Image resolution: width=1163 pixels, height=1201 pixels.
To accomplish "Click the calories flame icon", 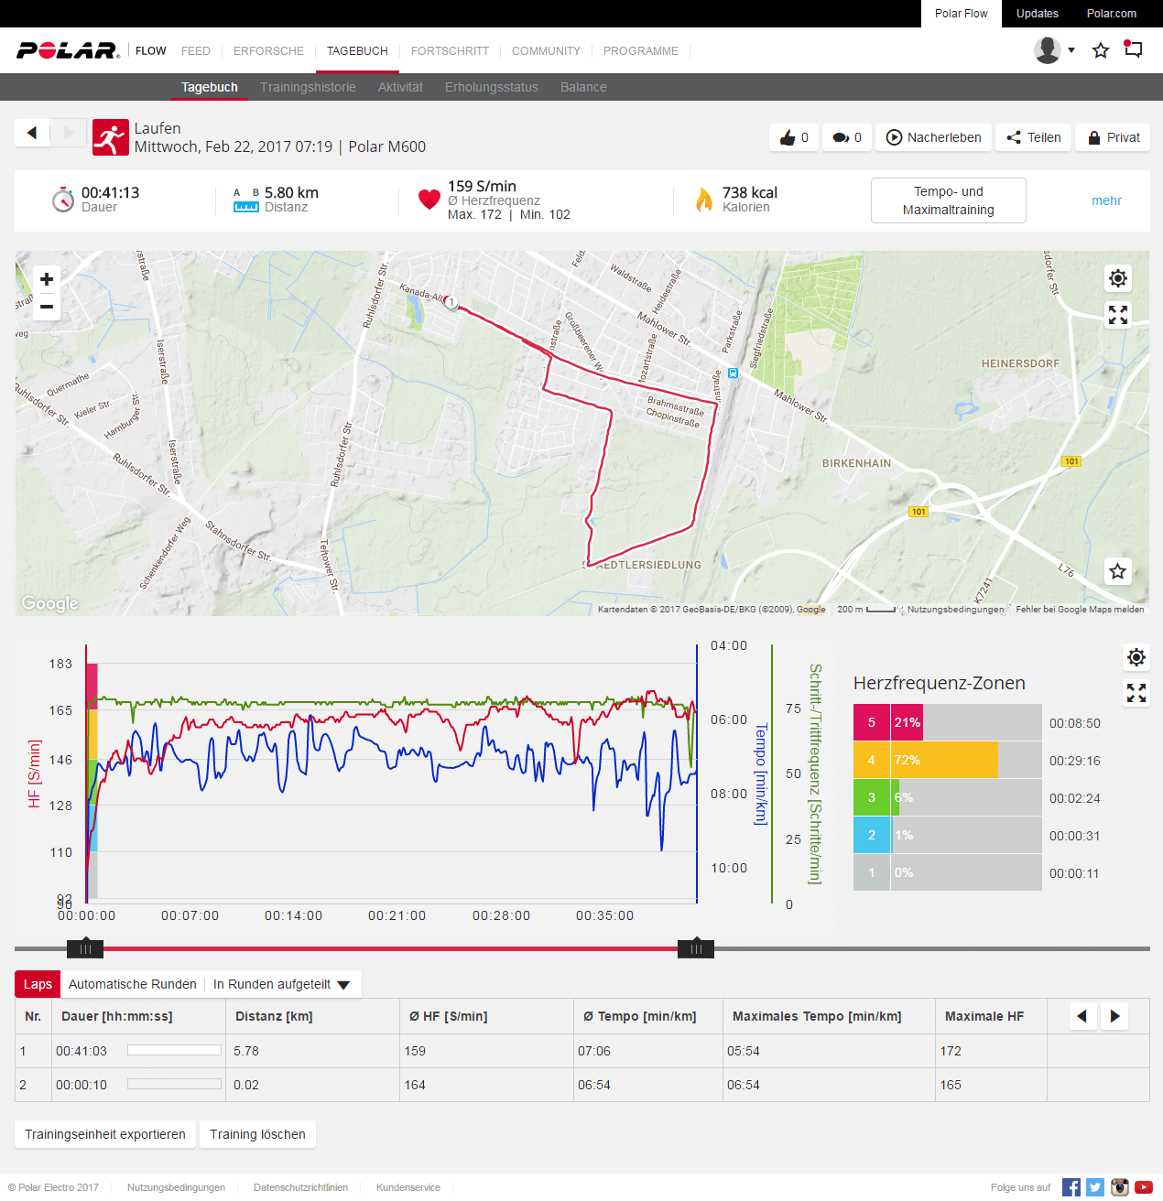I will tap(704, 200).
